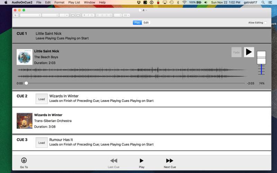Screen dimensions: 277x173
Task: Select the CUE 2 label
Action: click(22, 96)
